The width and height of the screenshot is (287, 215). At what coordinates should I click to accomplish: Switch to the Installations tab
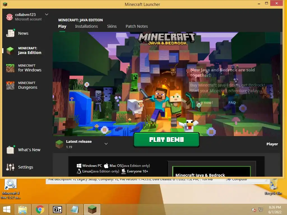click(x=86, y=26)
